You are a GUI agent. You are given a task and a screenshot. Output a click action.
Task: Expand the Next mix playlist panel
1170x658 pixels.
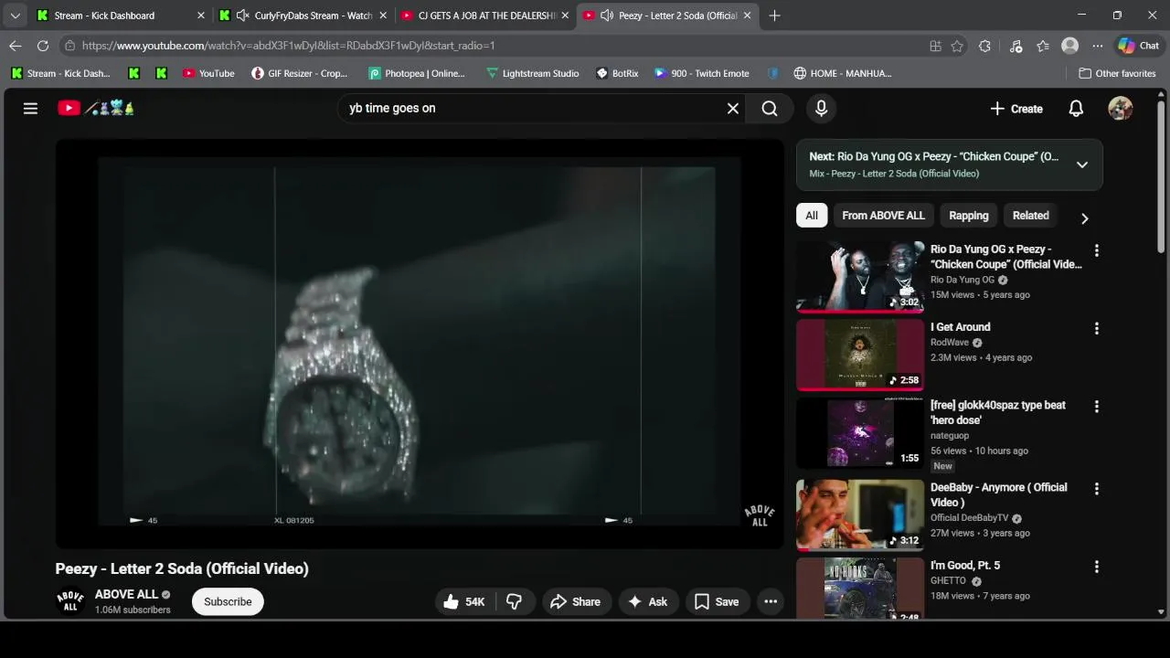coord(1081,164)
